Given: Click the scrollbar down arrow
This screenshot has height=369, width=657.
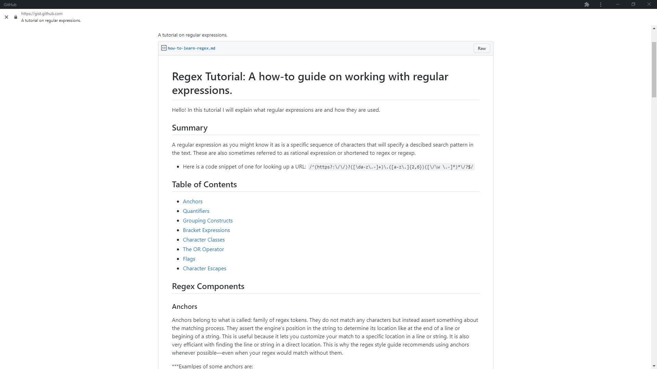Looking at the screenshot, I should 654,366.
